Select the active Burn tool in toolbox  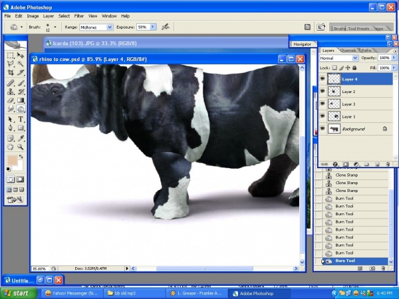click(x=21, y=109)
